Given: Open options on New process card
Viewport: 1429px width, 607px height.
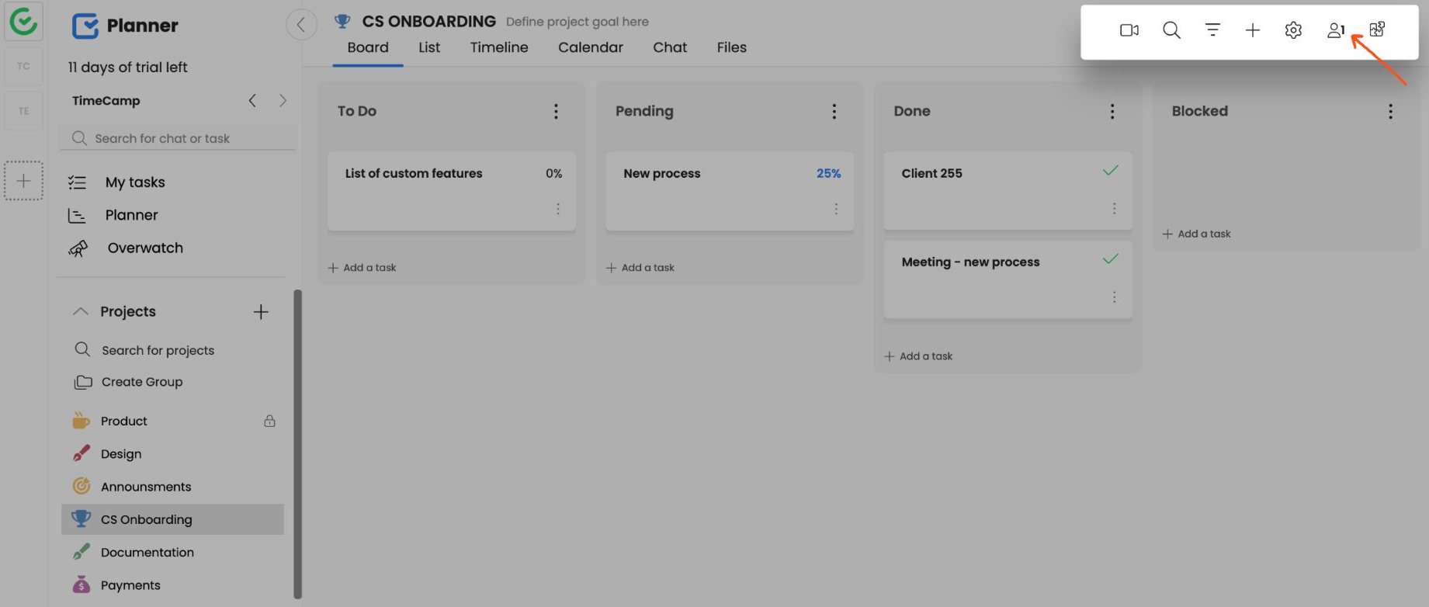Looking at the screenshot, I should pyautogui.click(x=836, y=209).
